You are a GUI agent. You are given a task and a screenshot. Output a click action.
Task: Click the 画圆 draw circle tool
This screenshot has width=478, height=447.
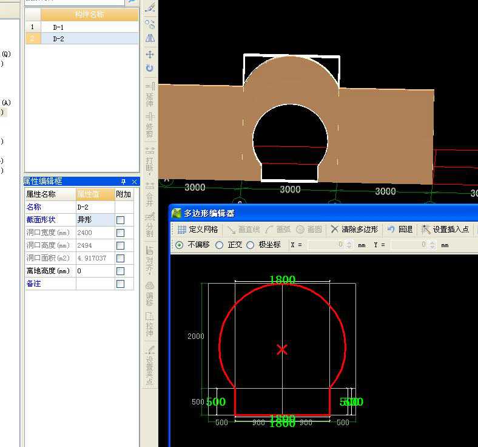point(309,230)
